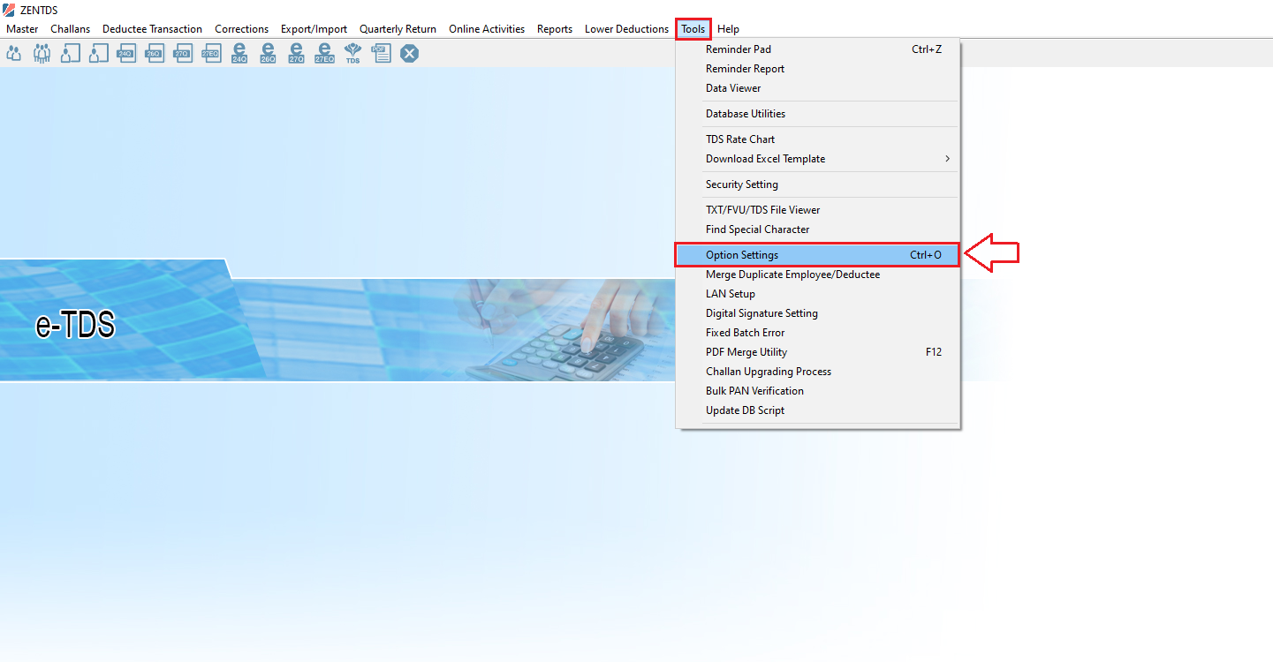This screenshot has height=662, width=1273.
Task: Launch PDF Merge Utility
Action: pos(818,352)
